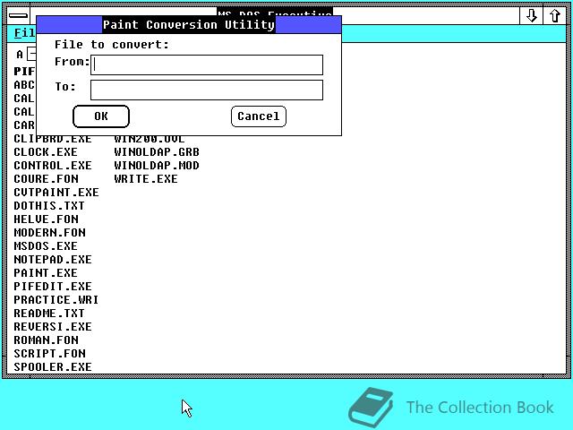Select MSDOS.EXE in the file list
The height and width of the screenshot is (430, 573).
46,246
